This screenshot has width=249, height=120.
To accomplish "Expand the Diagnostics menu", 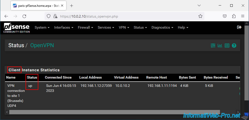I will [x=162, y=27].
